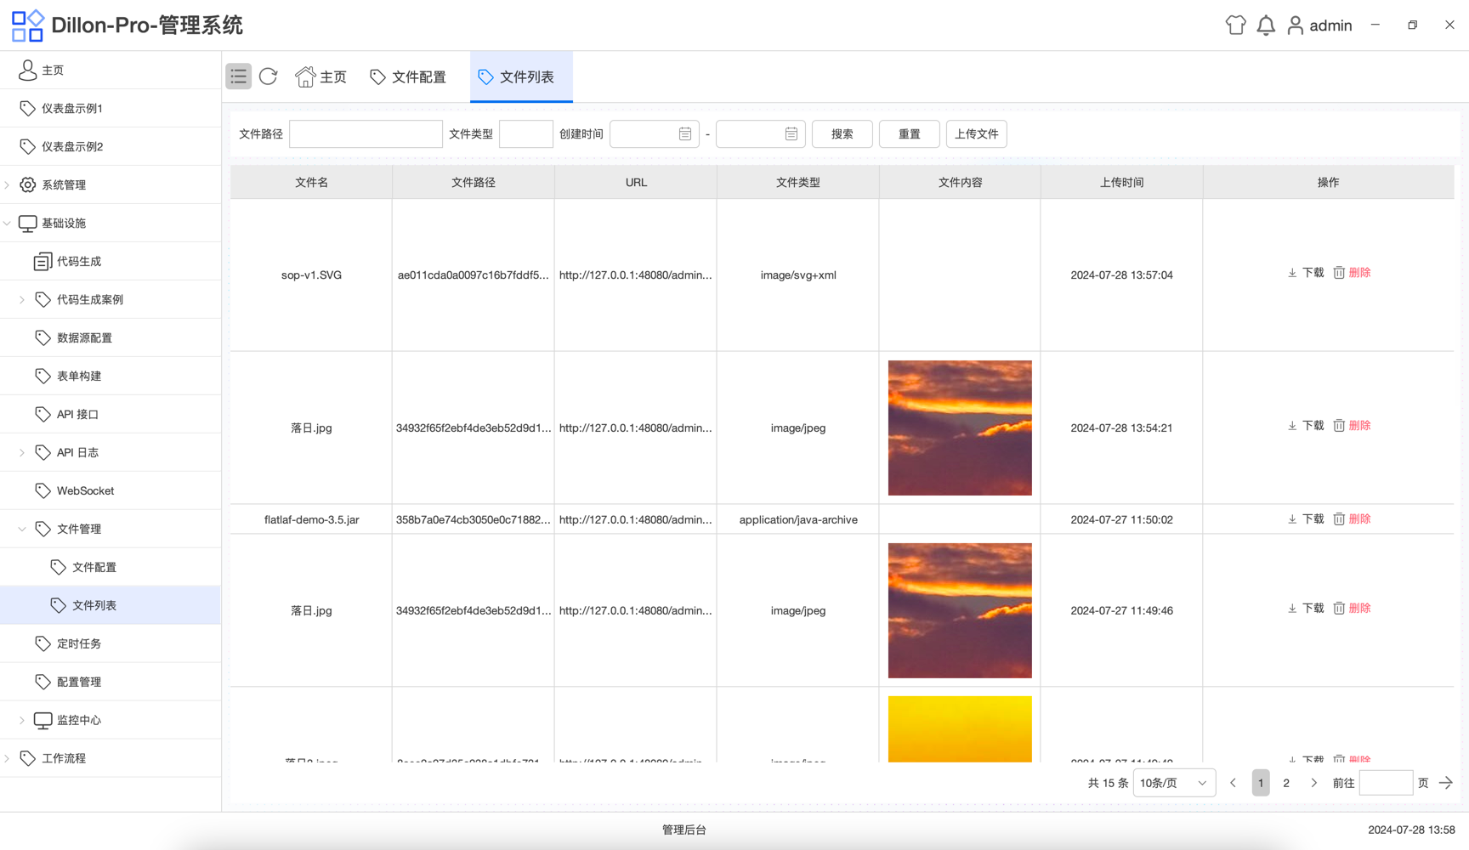This screenshot has height=850, width=1469.
Task: Click the jump-to-page arrow icon
Action: (x=1446, y=783)
